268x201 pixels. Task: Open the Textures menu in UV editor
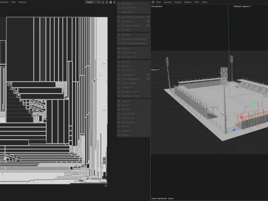[x=22, y=2]
